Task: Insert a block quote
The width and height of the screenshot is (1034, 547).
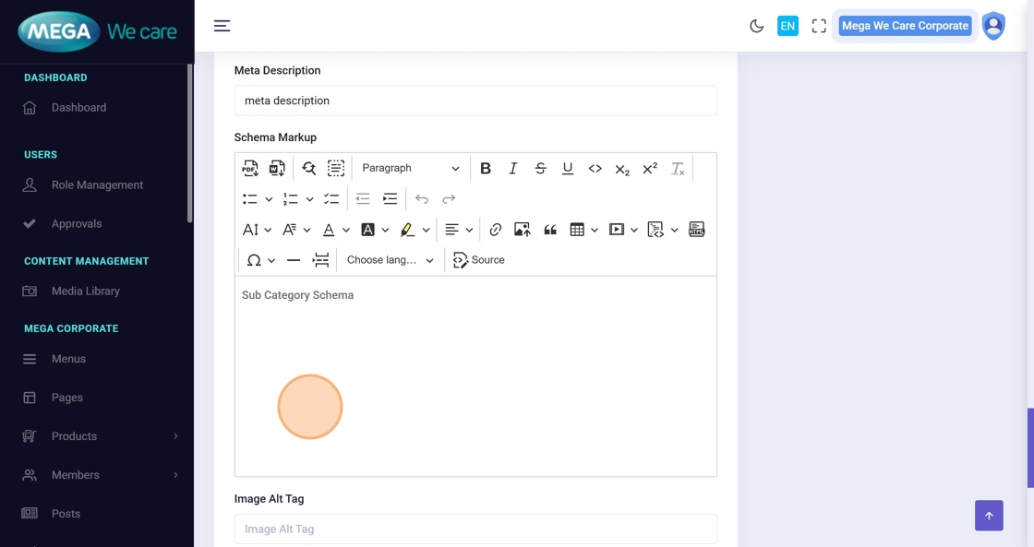Action: coord(550,230)
